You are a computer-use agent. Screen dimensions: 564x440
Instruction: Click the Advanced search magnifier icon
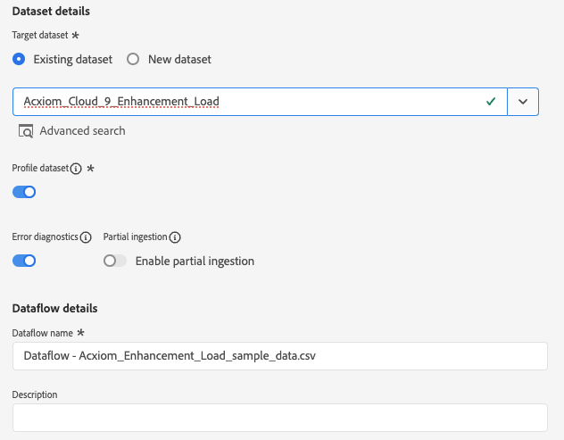[x=26, y=131]
